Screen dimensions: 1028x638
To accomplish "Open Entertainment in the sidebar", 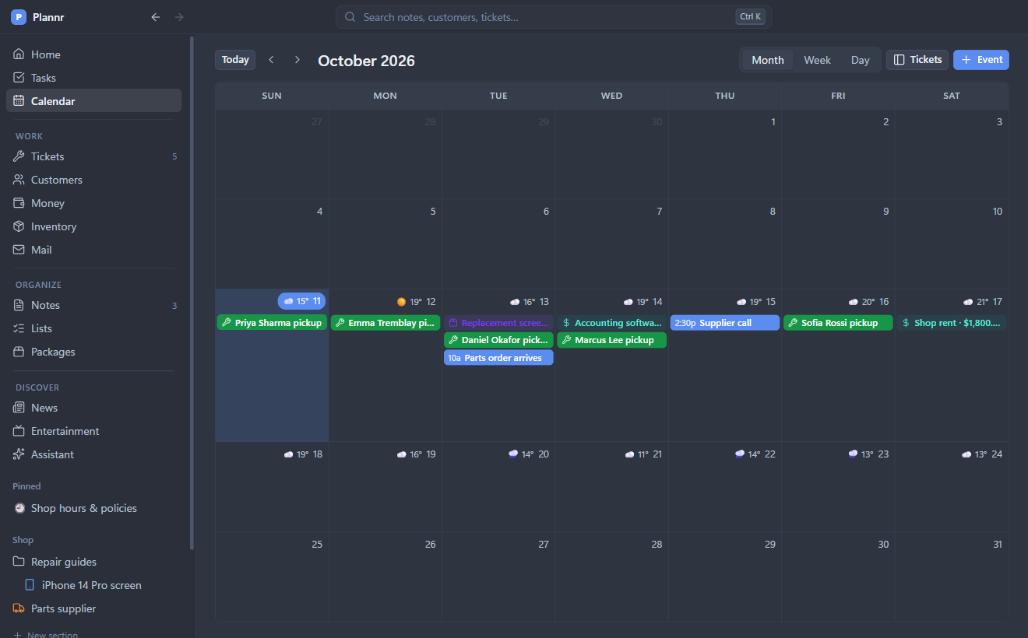I will [x=94, y=431].
